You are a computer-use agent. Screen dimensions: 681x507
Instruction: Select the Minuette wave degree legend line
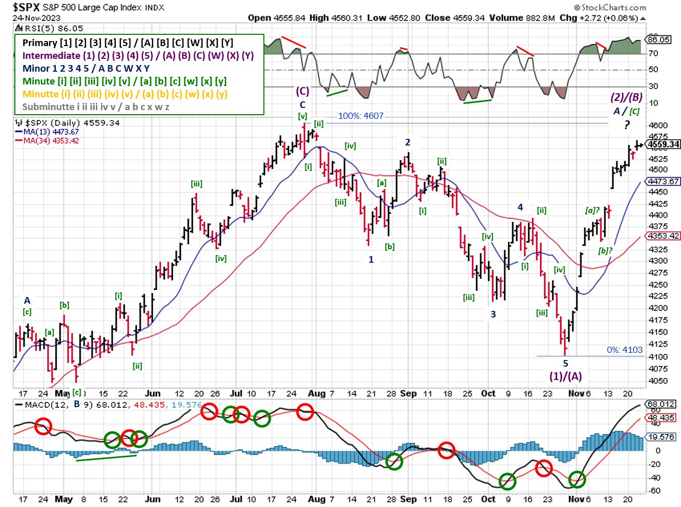point(125,94)
